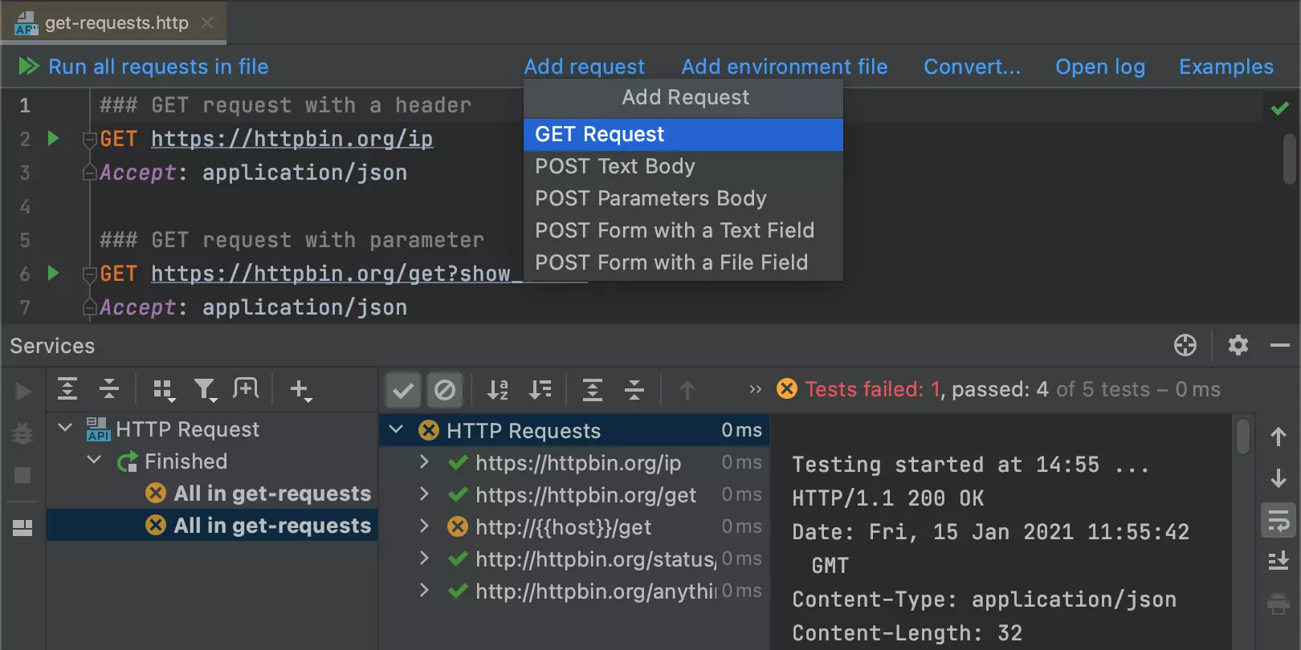Run the GET request on line 2
This screenshot has height=650, width=1301.
pos(53,138)
